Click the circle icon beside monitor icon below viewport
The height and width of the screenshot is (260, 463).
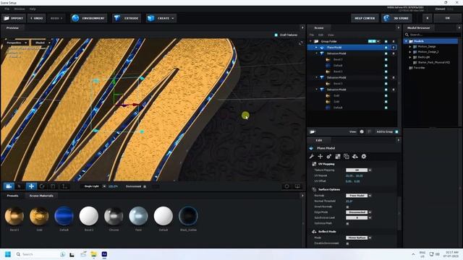point(286,186)
